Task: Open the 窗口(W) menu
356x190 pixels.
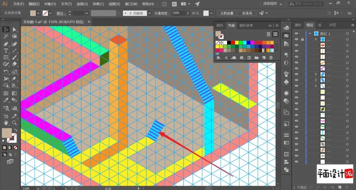Action: tap(131, 4)
